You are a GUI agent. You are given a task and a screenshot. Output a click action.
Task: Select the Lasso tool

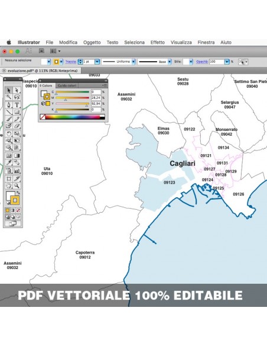click(17, 97)
